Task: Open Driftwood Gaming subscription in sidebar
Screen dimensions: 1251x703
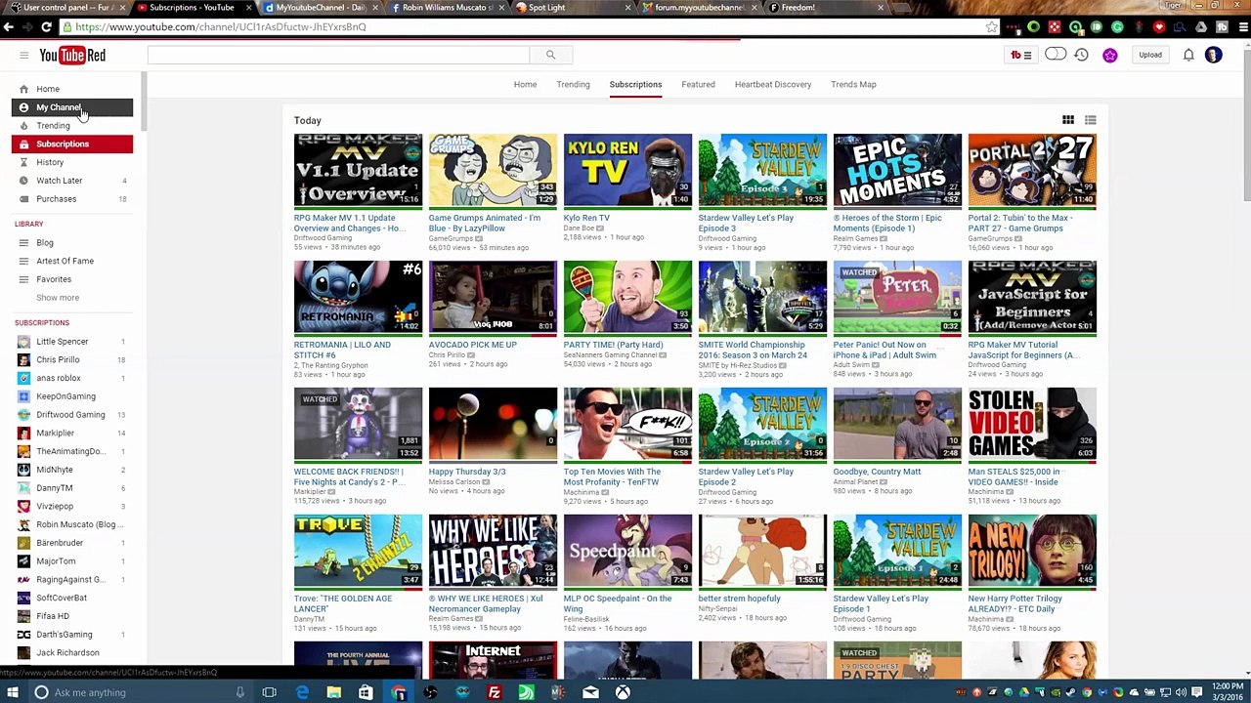Action: pyautogui.click(x=72, y=415)
